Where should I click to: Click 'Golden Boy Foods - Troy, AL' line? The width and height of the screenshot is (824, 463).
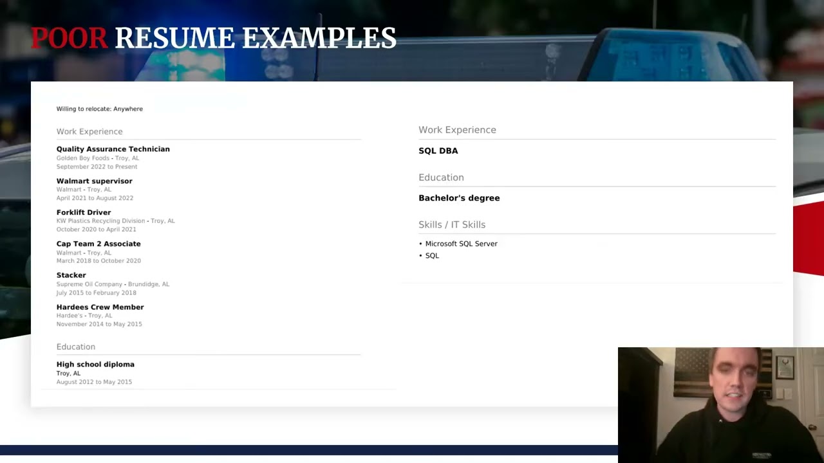(x=97, y=158)
